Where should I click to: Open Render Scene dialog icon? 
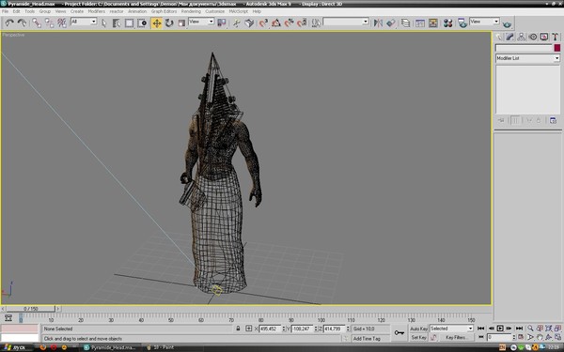[x=462, y=23]
